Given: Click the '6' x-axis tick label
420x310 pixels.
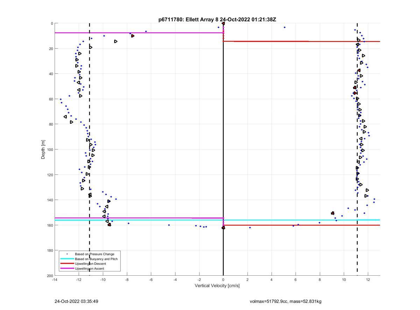Looking at the screenshot, I should coord(296,280).
